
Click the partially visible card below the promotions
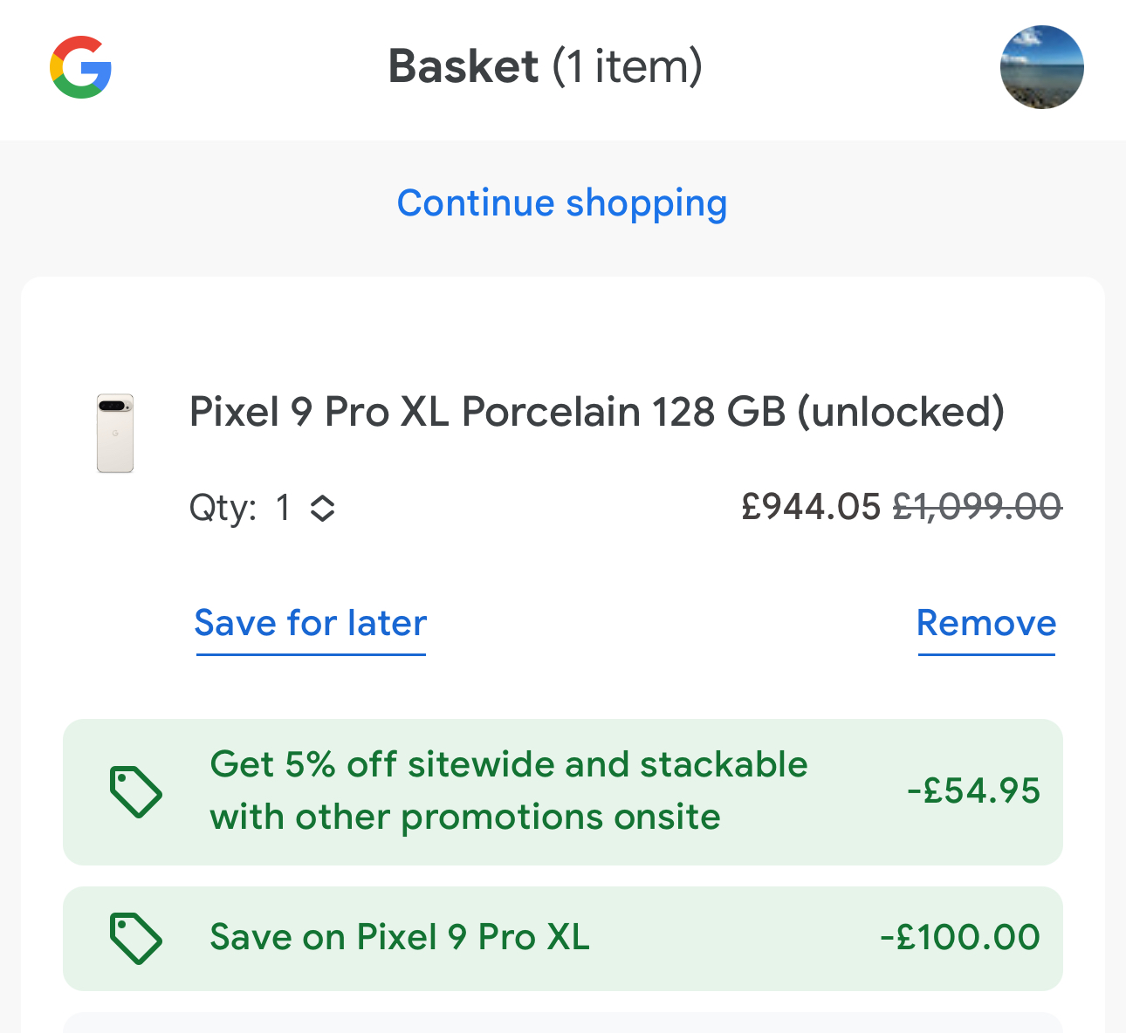tap(562, 1023)
